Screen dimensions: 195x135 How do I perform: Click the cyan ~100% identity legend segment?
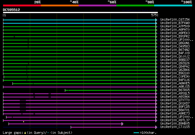click(x=173, y=5)
